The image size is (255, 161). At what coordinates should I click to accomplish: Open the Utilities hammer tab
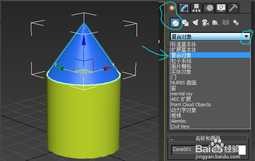[x=233, y=8]
